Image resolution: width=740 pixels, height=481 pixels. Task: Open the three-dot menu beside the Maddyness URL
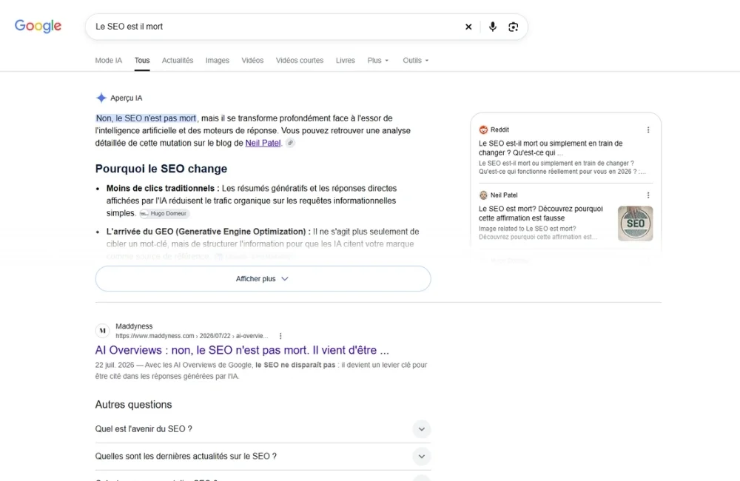click(x=280, y=336)
